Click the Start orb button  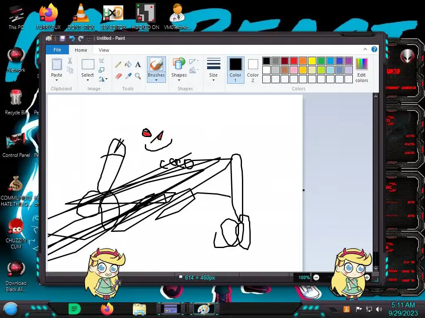[x=10, y=309]
